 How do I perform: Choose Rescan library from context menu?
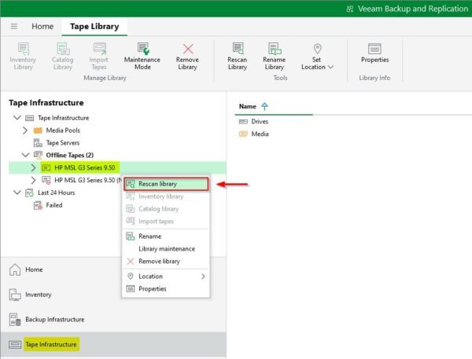tap(166, 184)
